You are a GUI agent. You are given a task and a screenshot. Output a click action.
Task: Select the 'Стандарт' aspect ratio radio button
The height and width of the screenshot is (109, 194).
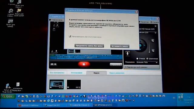[137, 58]
